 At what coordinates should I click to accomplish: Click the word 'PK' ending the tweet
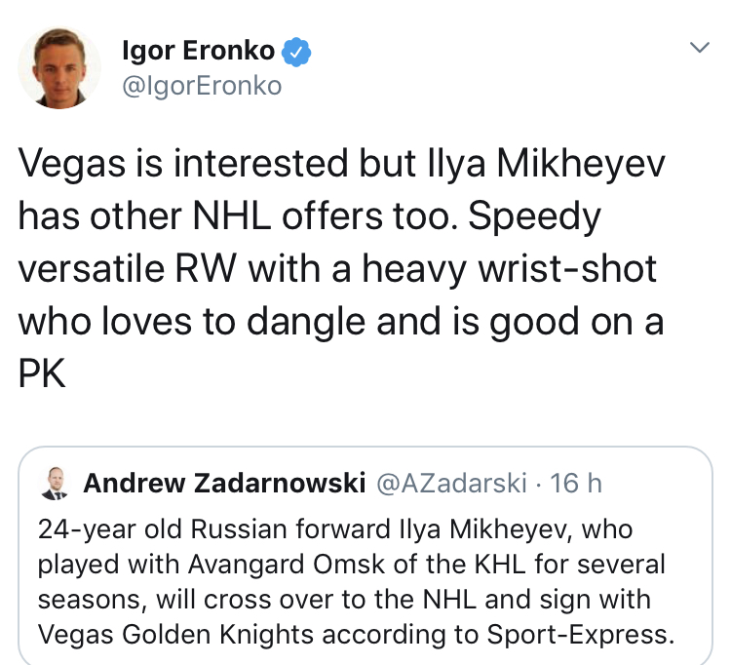click(42, 374)
